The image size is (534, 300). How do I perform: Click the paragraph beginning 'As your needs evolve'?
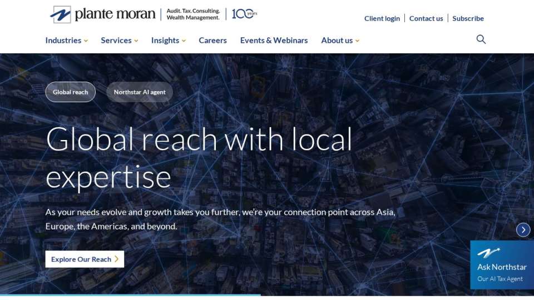point(220,219)
